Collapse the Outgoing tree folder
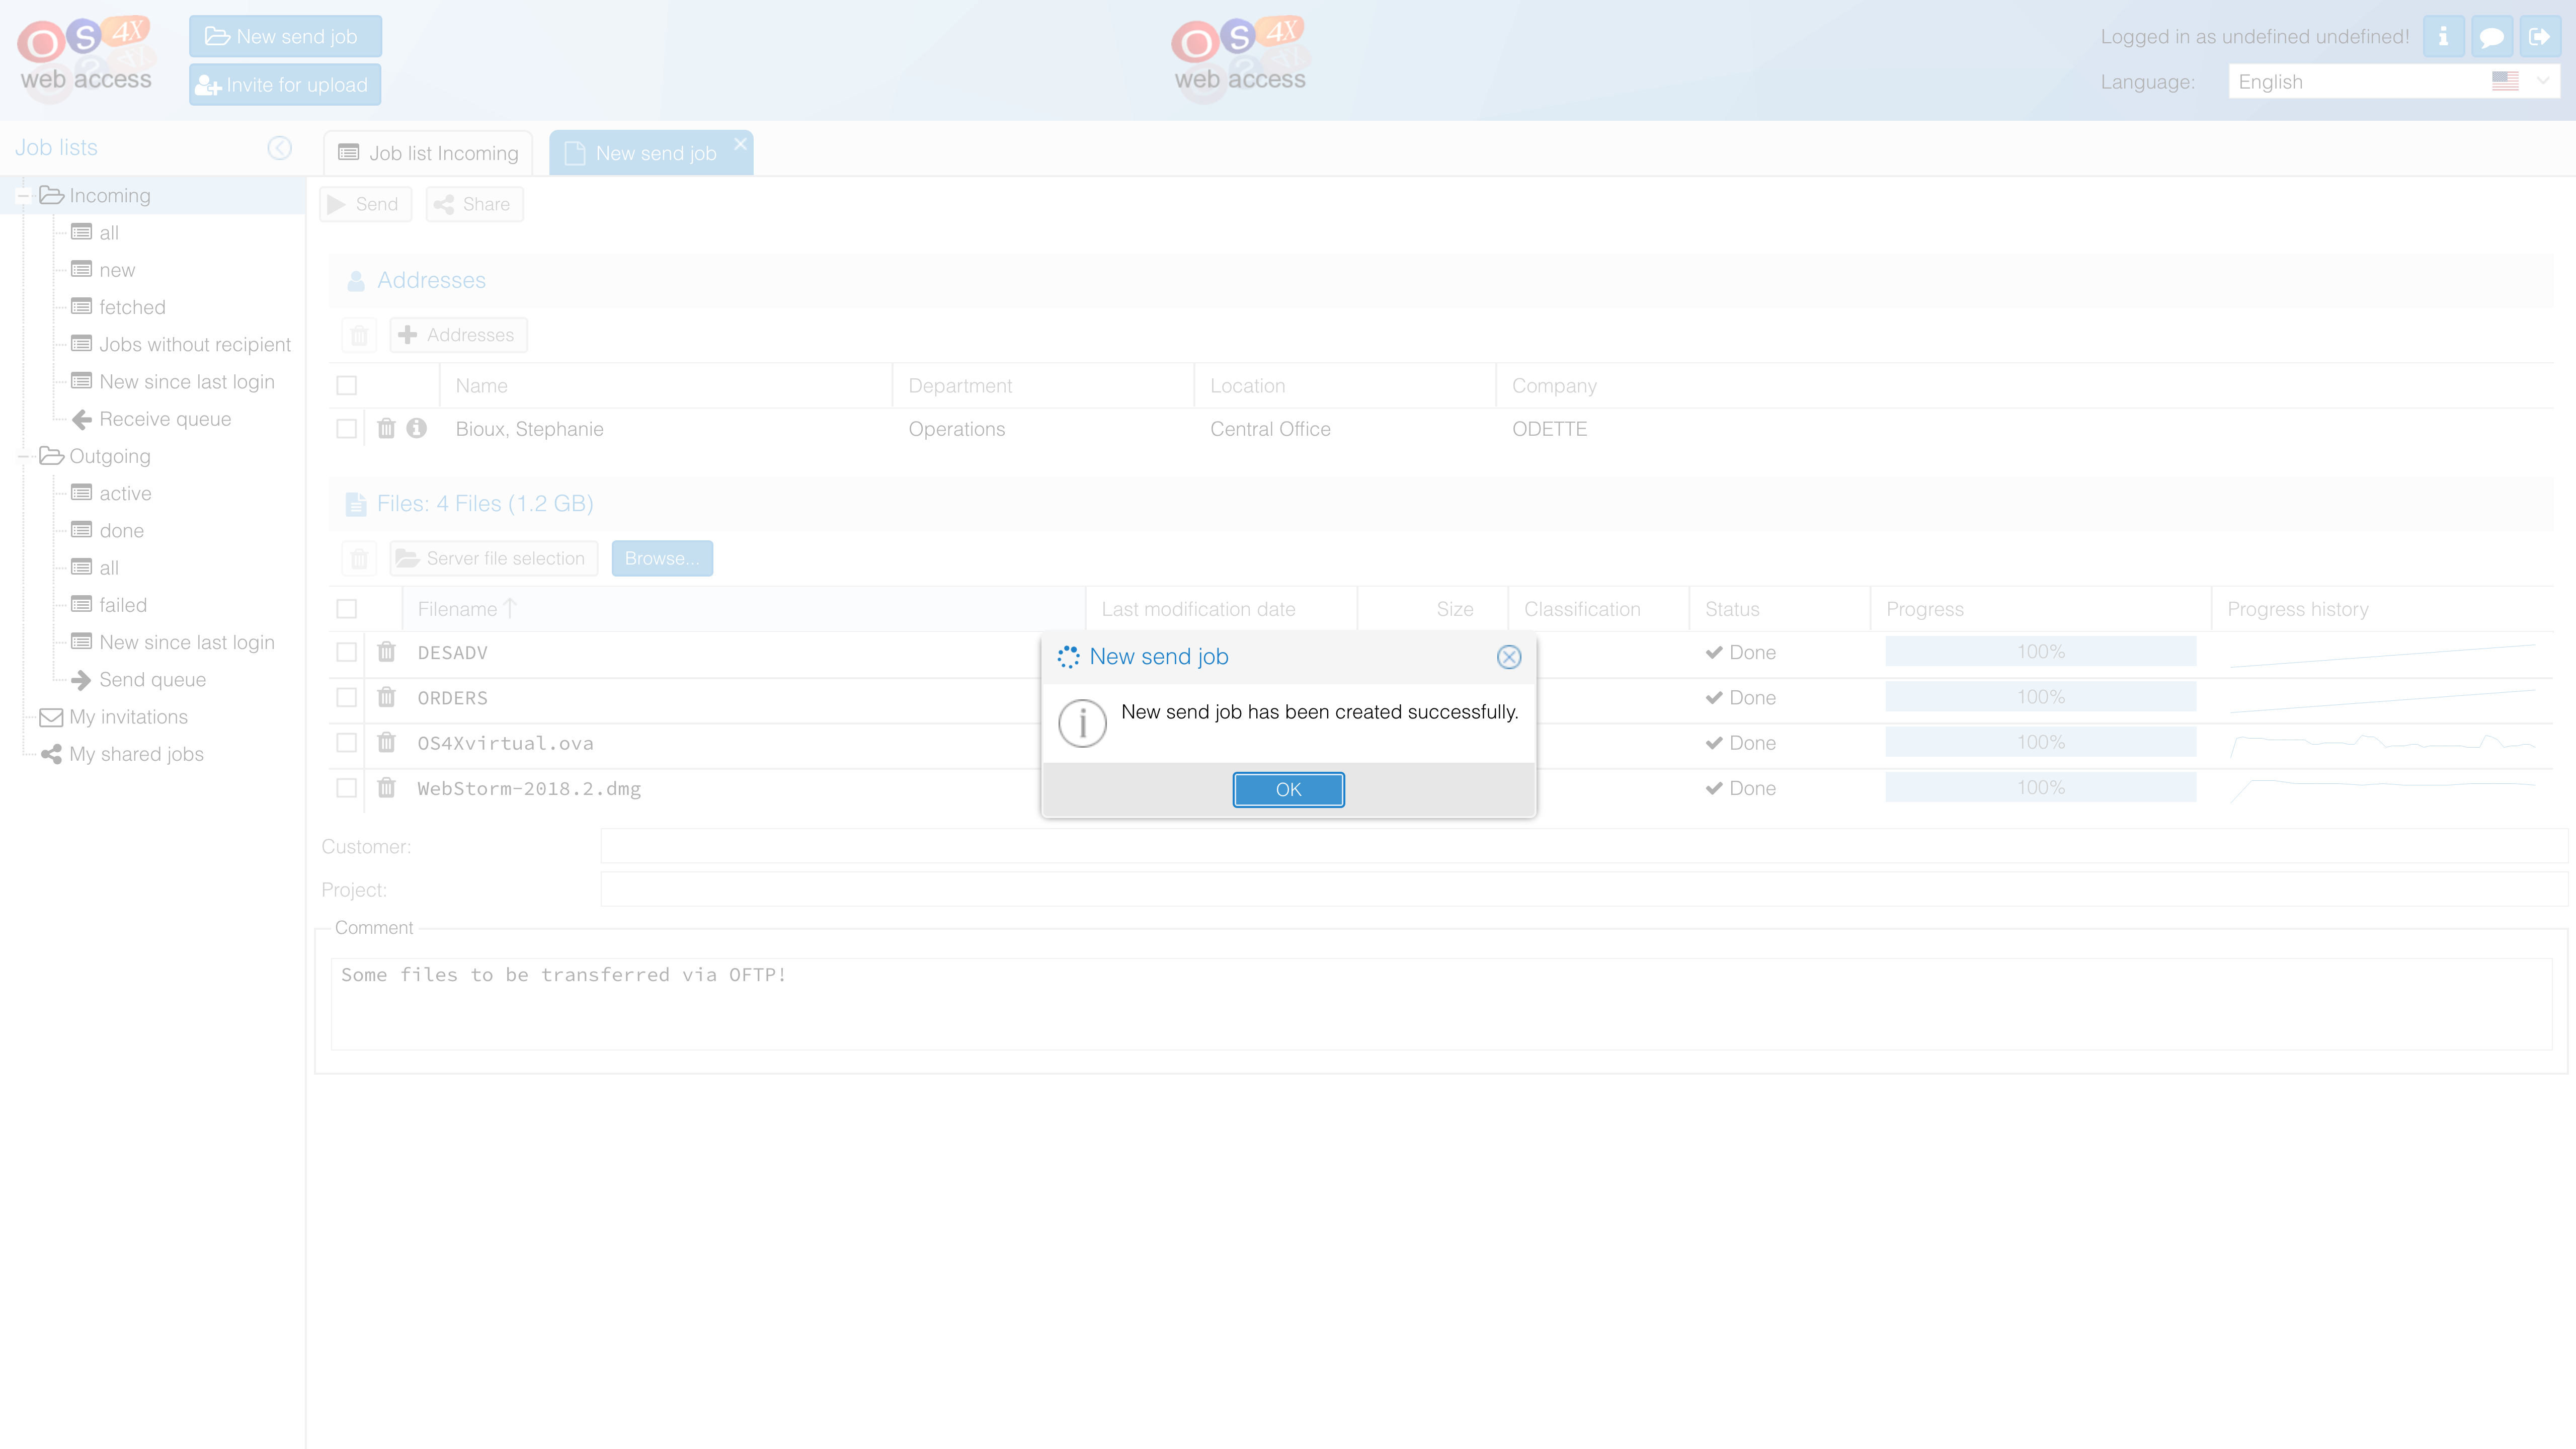Screen dimensions: 2576x1449 pyautogui.click(x=22, y=457)
